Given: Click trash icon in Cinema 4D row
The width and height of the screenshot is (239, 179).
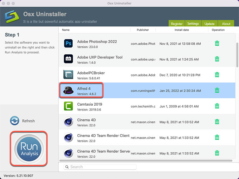Looking at the screenshot, I should [217, 122].
